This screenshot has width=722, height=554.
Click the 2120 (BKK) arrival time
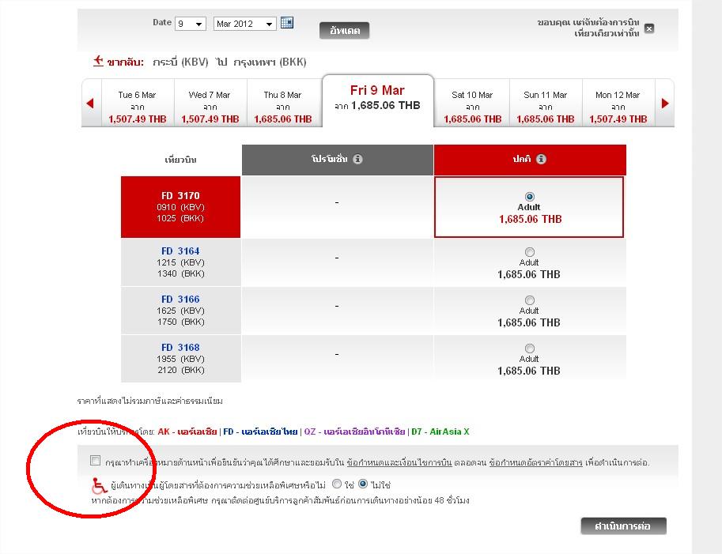click(x=180, y=370)
